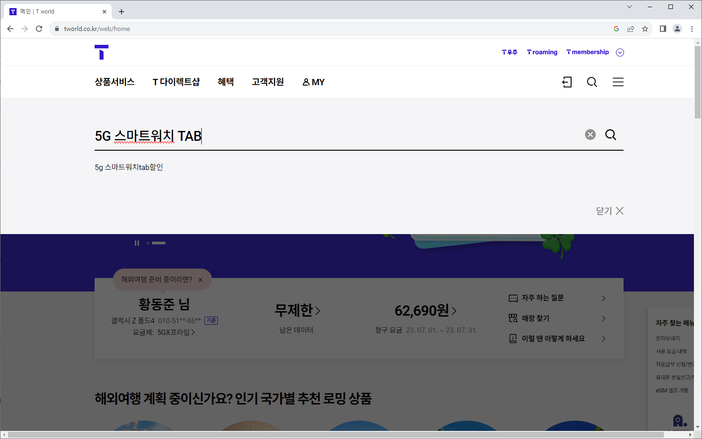The width and height of the screenshot is (702, 439).
Task: Open the Chrome three-dot menu
Action: [692, 29]
